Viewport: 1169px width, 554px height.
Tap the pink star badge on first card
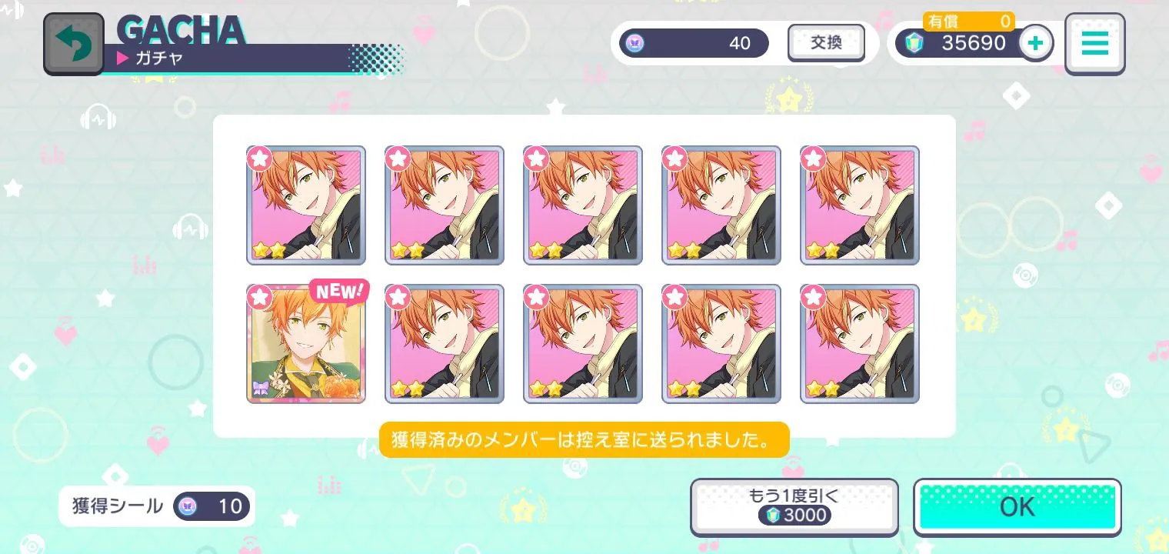click(259, 158)
